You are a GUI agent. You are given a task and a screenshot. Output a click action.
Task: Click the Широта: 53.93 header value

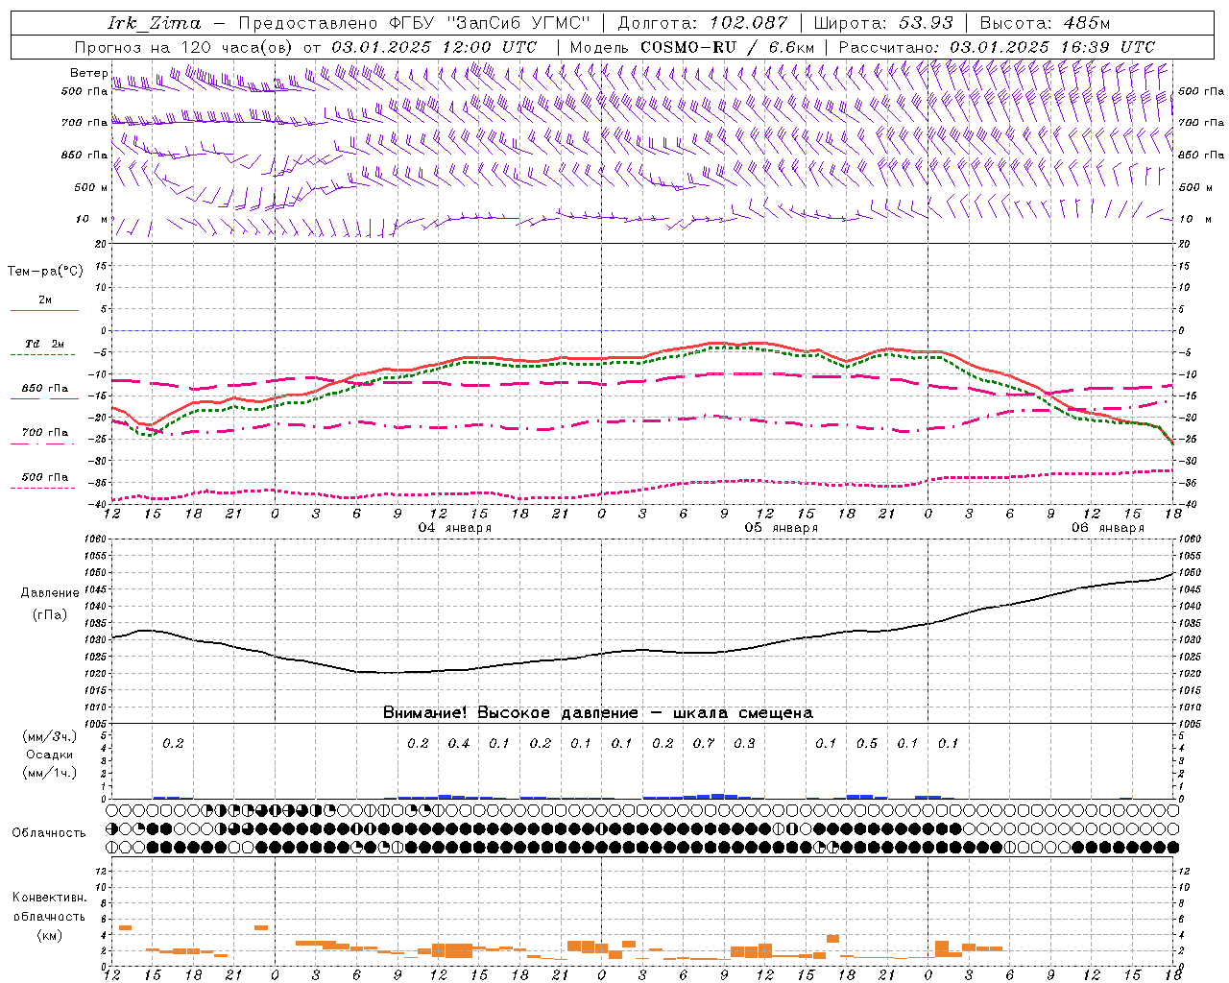click(883, 22)
